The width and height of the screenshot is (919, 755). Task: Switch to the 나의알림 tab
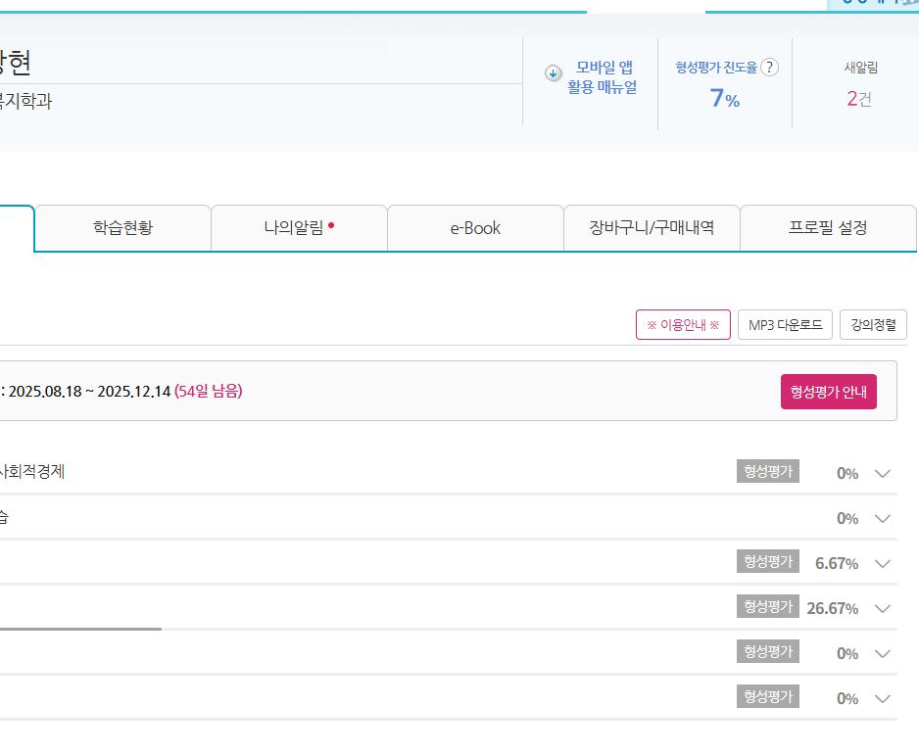pos(299,228)
